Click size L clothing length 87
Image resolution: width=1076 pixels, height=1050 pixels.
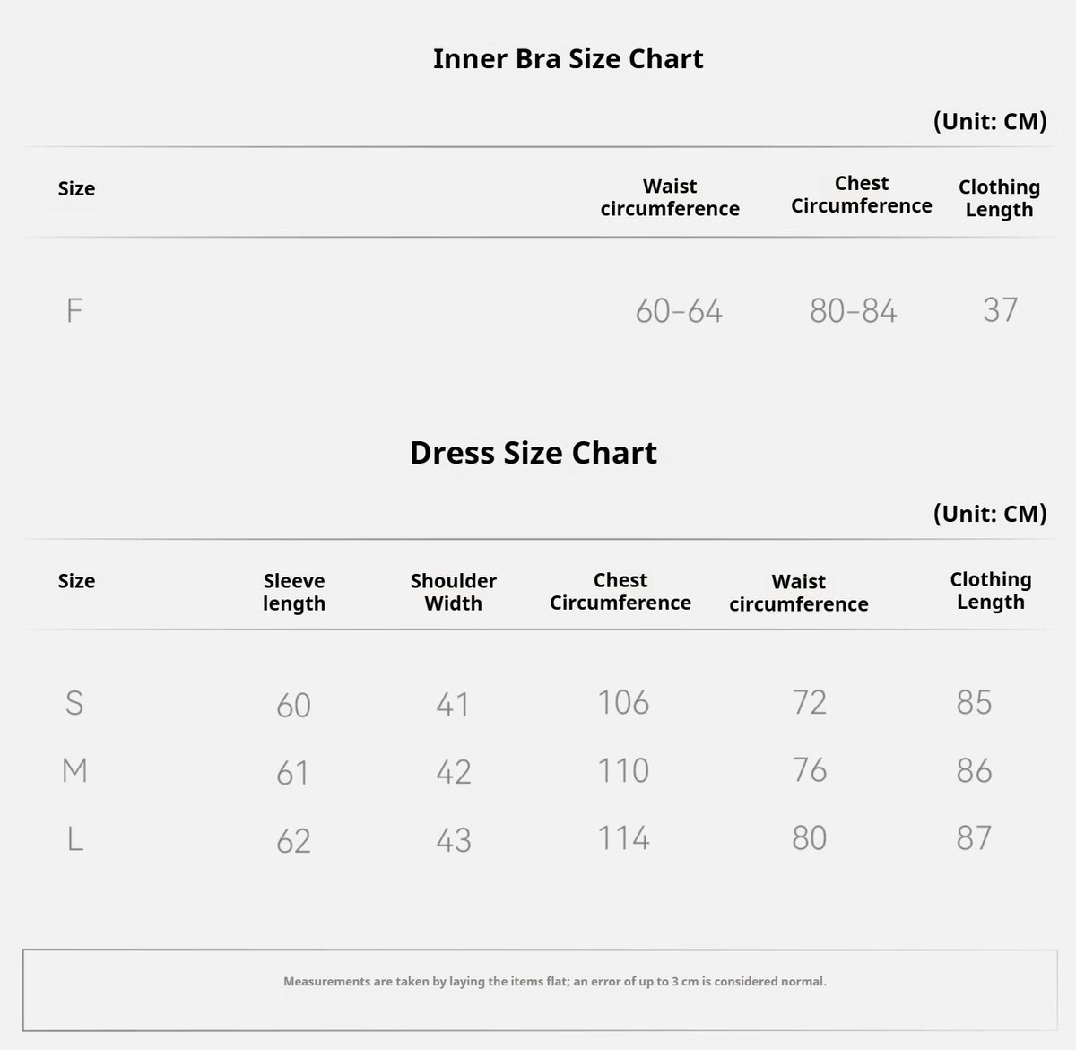(974, 838)
